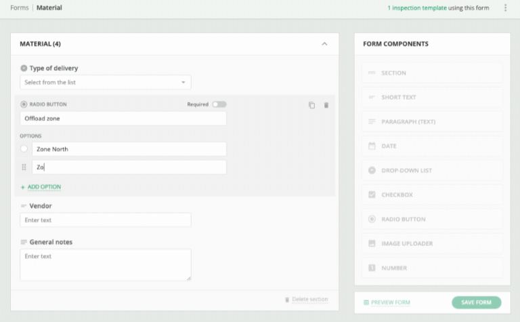Screen dimensions: 520x322
Task: Open the 1 inspection template link
Action: (416, 8)
